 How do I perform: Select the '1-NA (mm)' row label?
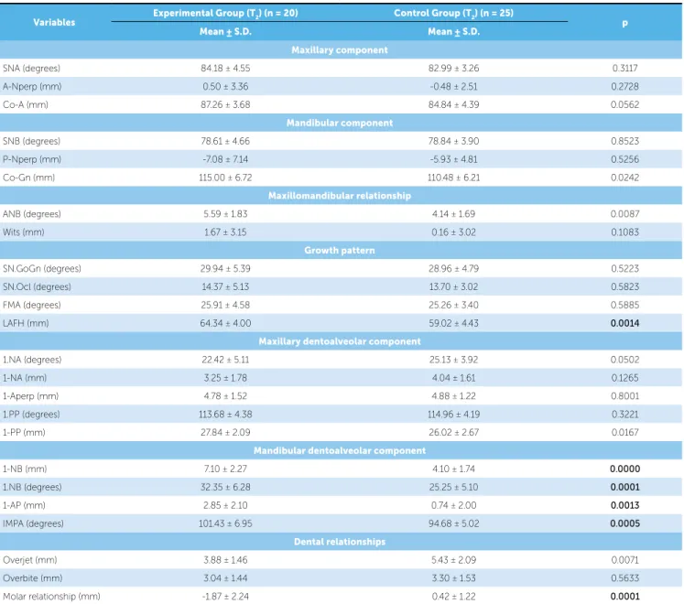[25, 378]
